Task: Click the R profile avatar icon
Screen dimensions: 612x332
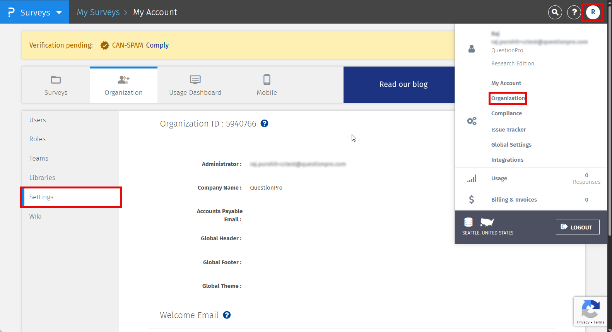Action: click(593, 12)
